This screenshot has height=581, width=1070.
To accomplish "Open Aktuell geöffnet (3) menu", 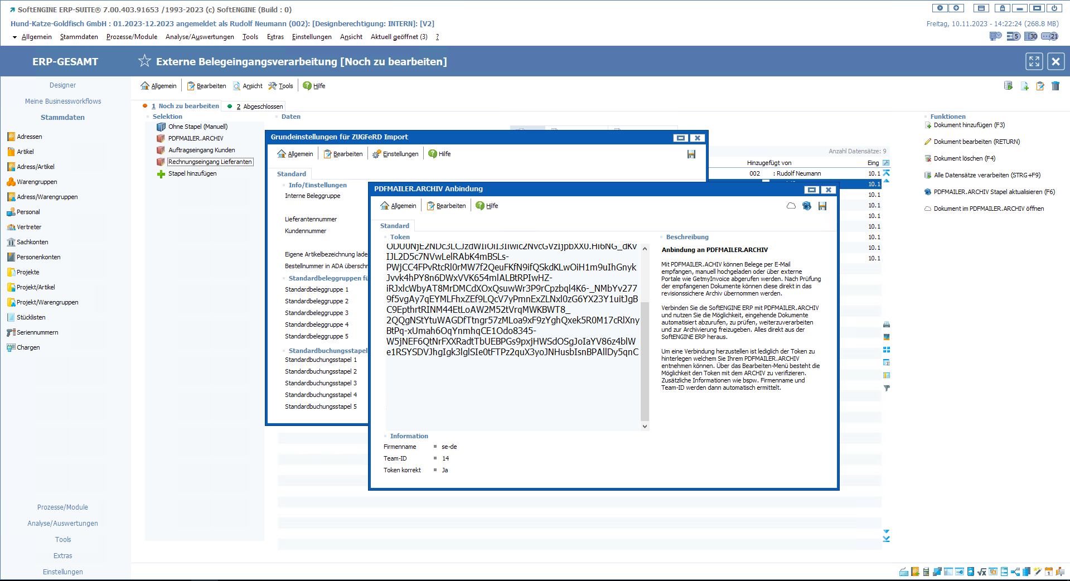I will pos(399,37).
